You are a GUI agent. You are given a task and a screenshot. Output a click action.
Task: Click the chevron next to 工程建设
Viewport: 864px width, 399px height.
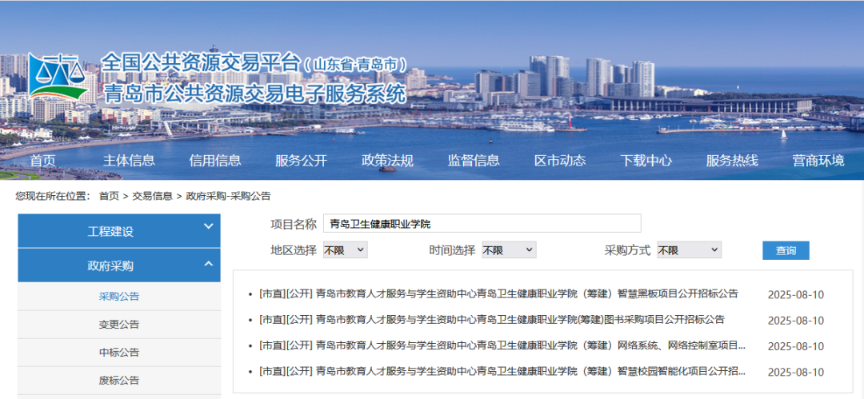(x=208, y=226)
